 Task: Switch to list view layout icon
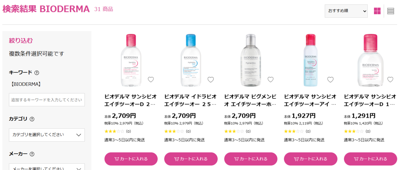pyautogui.click(x=391, y=11)
